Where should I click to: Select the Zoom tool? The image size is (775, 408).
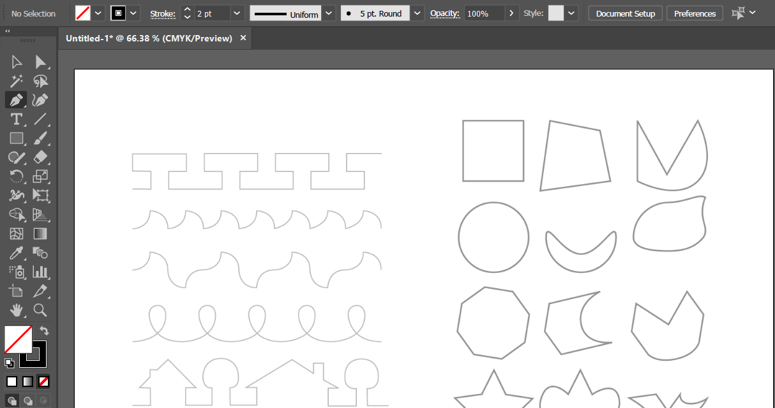41,310
